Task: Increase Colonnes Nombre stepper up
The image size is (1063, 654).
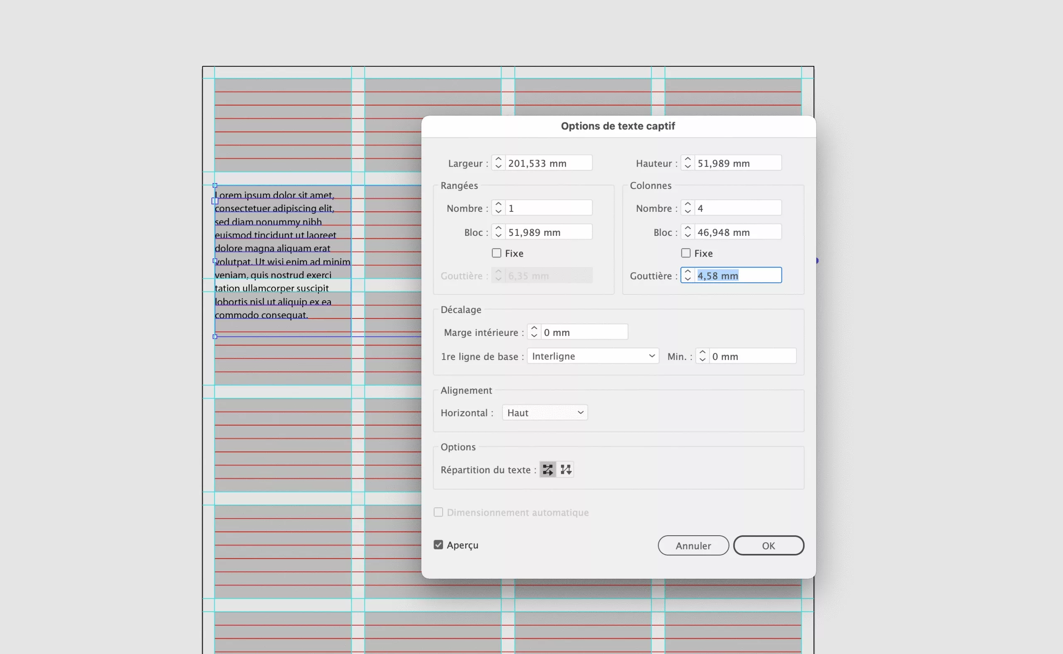Action: point(688,204)
